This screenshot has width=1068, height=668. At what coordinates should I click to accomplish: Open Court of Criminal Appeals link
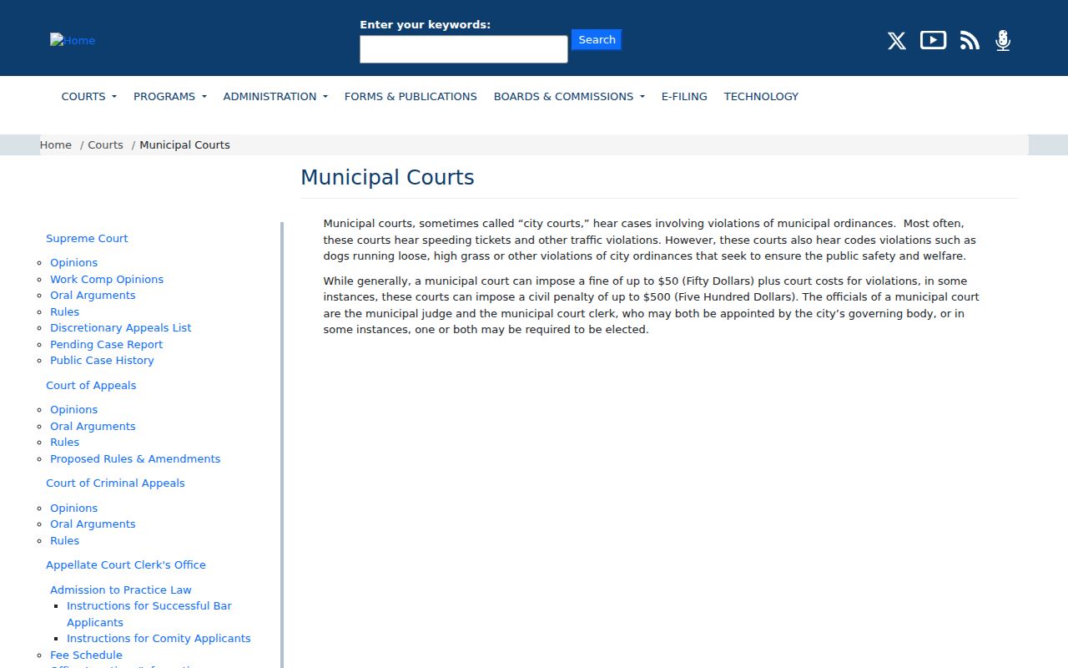pos(115,483)
